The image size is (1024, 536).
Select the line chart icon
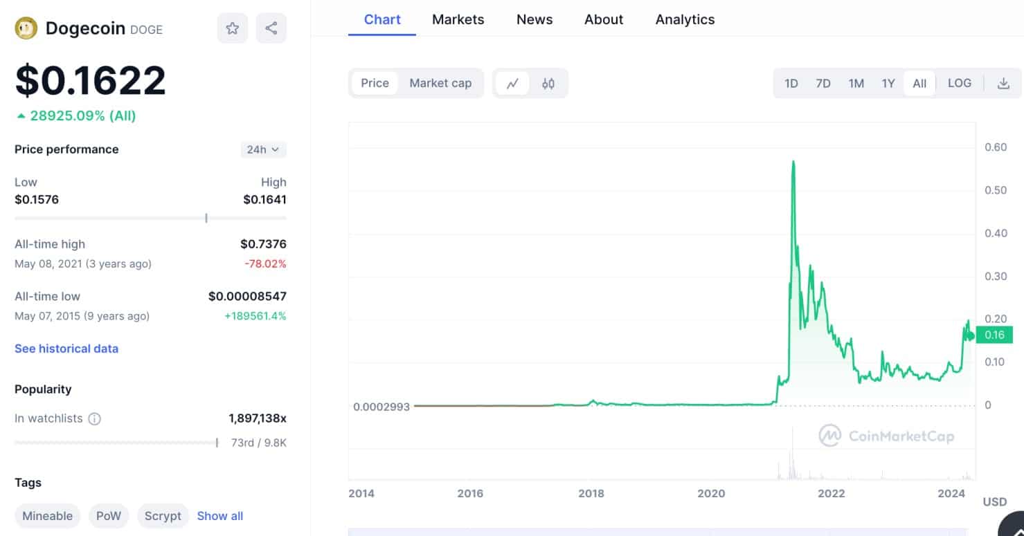[x=513, y=84]
